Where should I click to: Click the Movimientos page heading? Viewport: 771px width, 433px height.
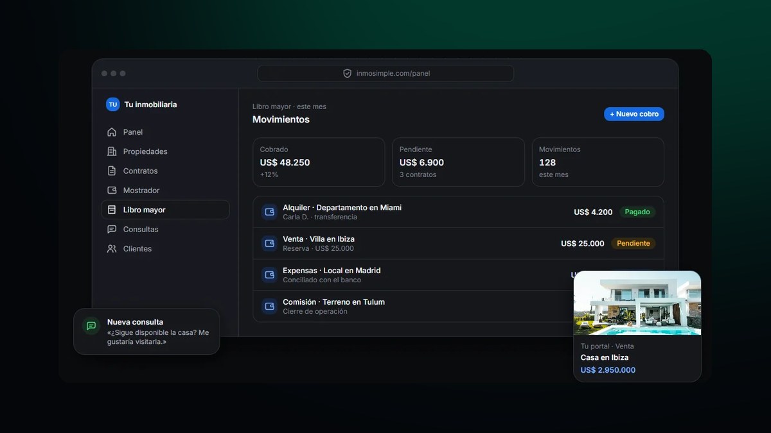[x=281, y=119]
